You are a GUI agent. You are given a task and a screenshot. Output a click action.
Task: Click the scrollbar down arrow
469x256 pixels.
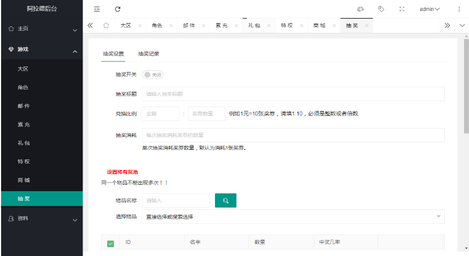pos(466,248)
